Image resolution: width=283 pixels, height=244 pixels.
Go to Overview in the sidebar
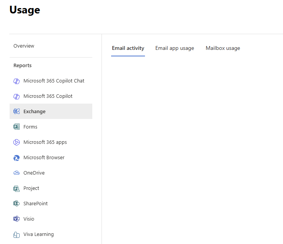24,46
